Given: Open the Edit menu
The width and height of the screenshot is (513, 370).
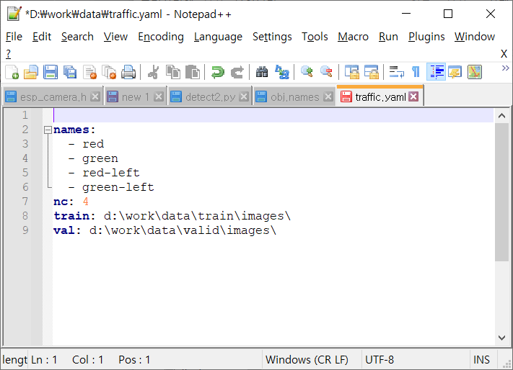Looking at the screenshot, I should point(42,37).
